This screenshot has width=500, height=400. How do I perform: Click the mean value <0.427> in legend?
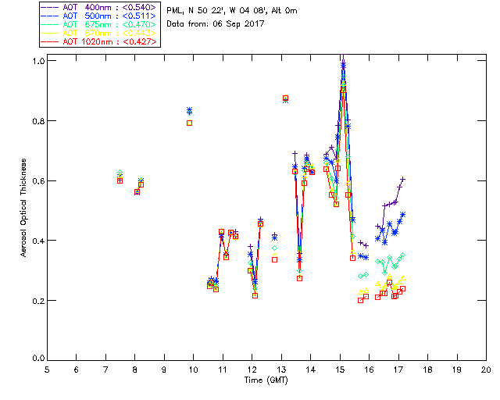[x=140, y=41]
